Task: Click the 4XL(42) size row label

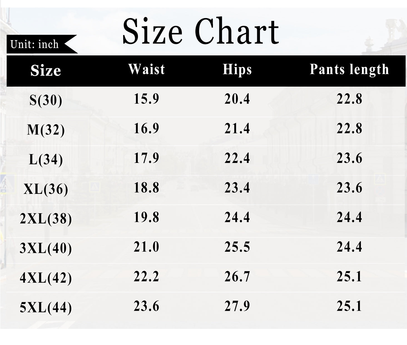Action: pyautogui.click(x=46, y=278)
